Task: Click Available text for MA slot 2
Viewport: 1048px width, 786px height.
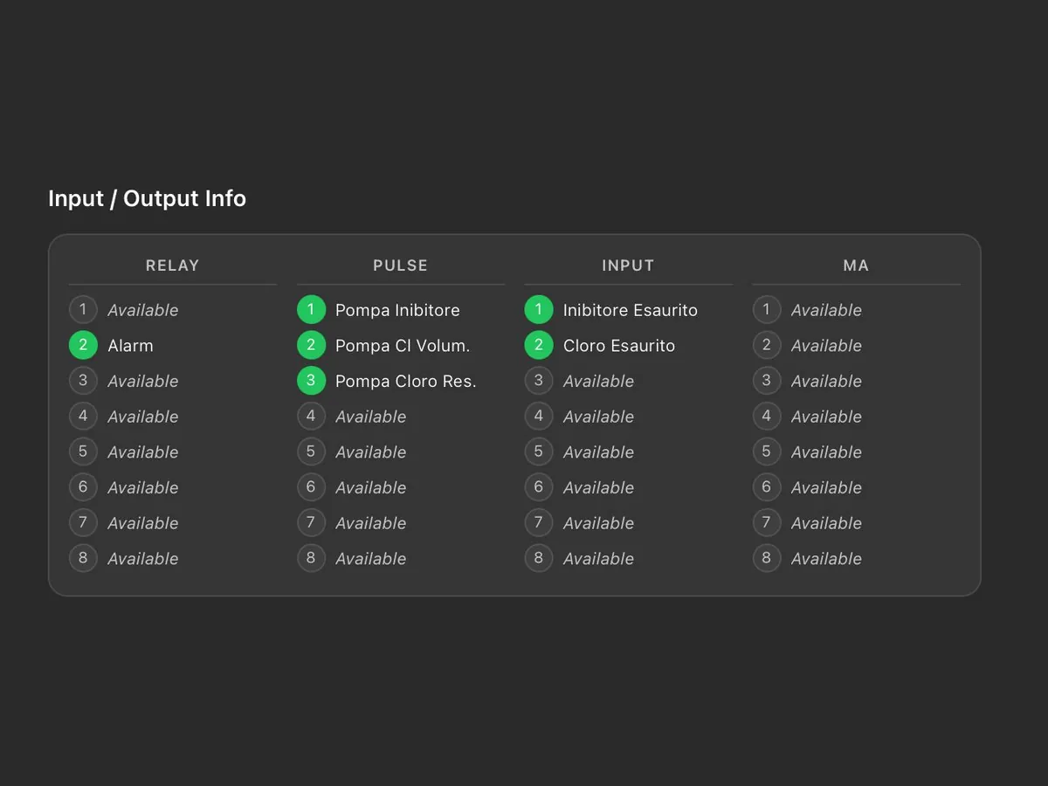Action: click(826, 346)
